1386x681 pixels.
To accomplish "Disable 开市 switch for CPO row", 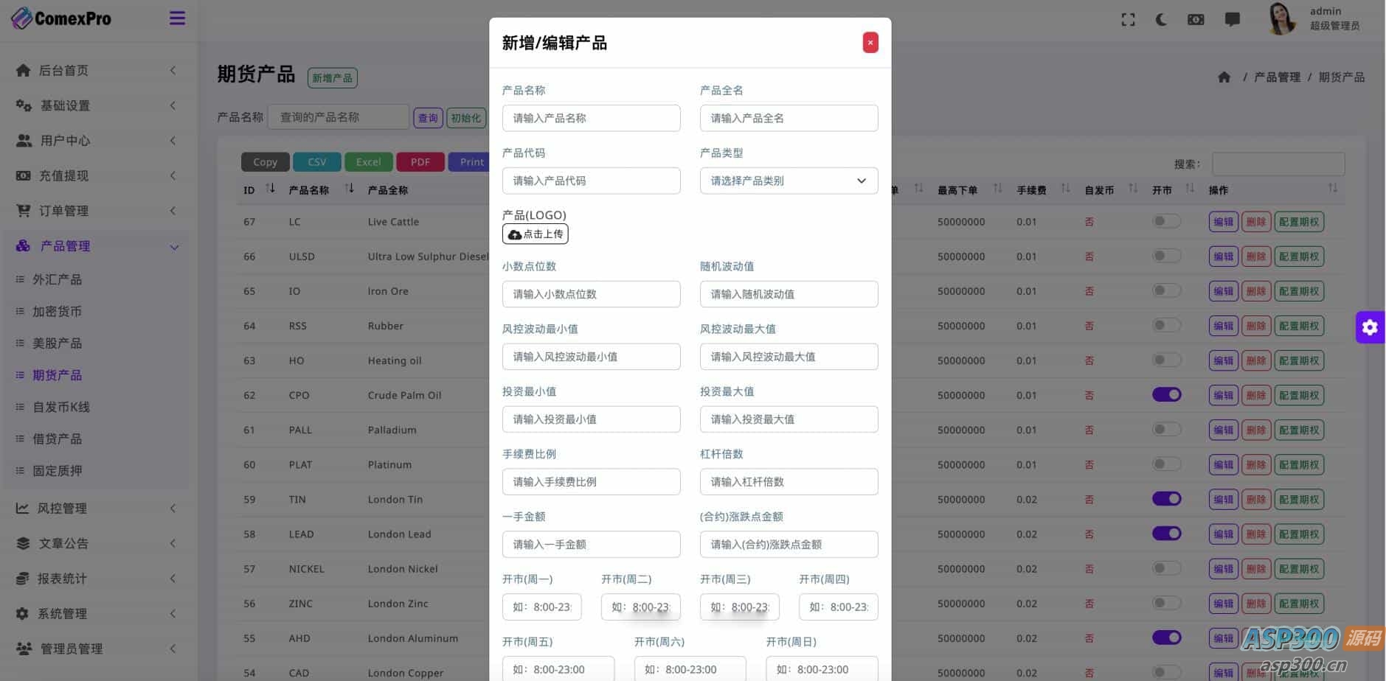I will (x=1166, y=395).
